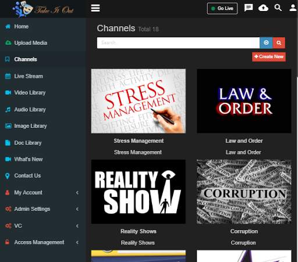Go to Video Library in sidebar
The height and width of the screenshot is (262, 298).
[43, 92]
